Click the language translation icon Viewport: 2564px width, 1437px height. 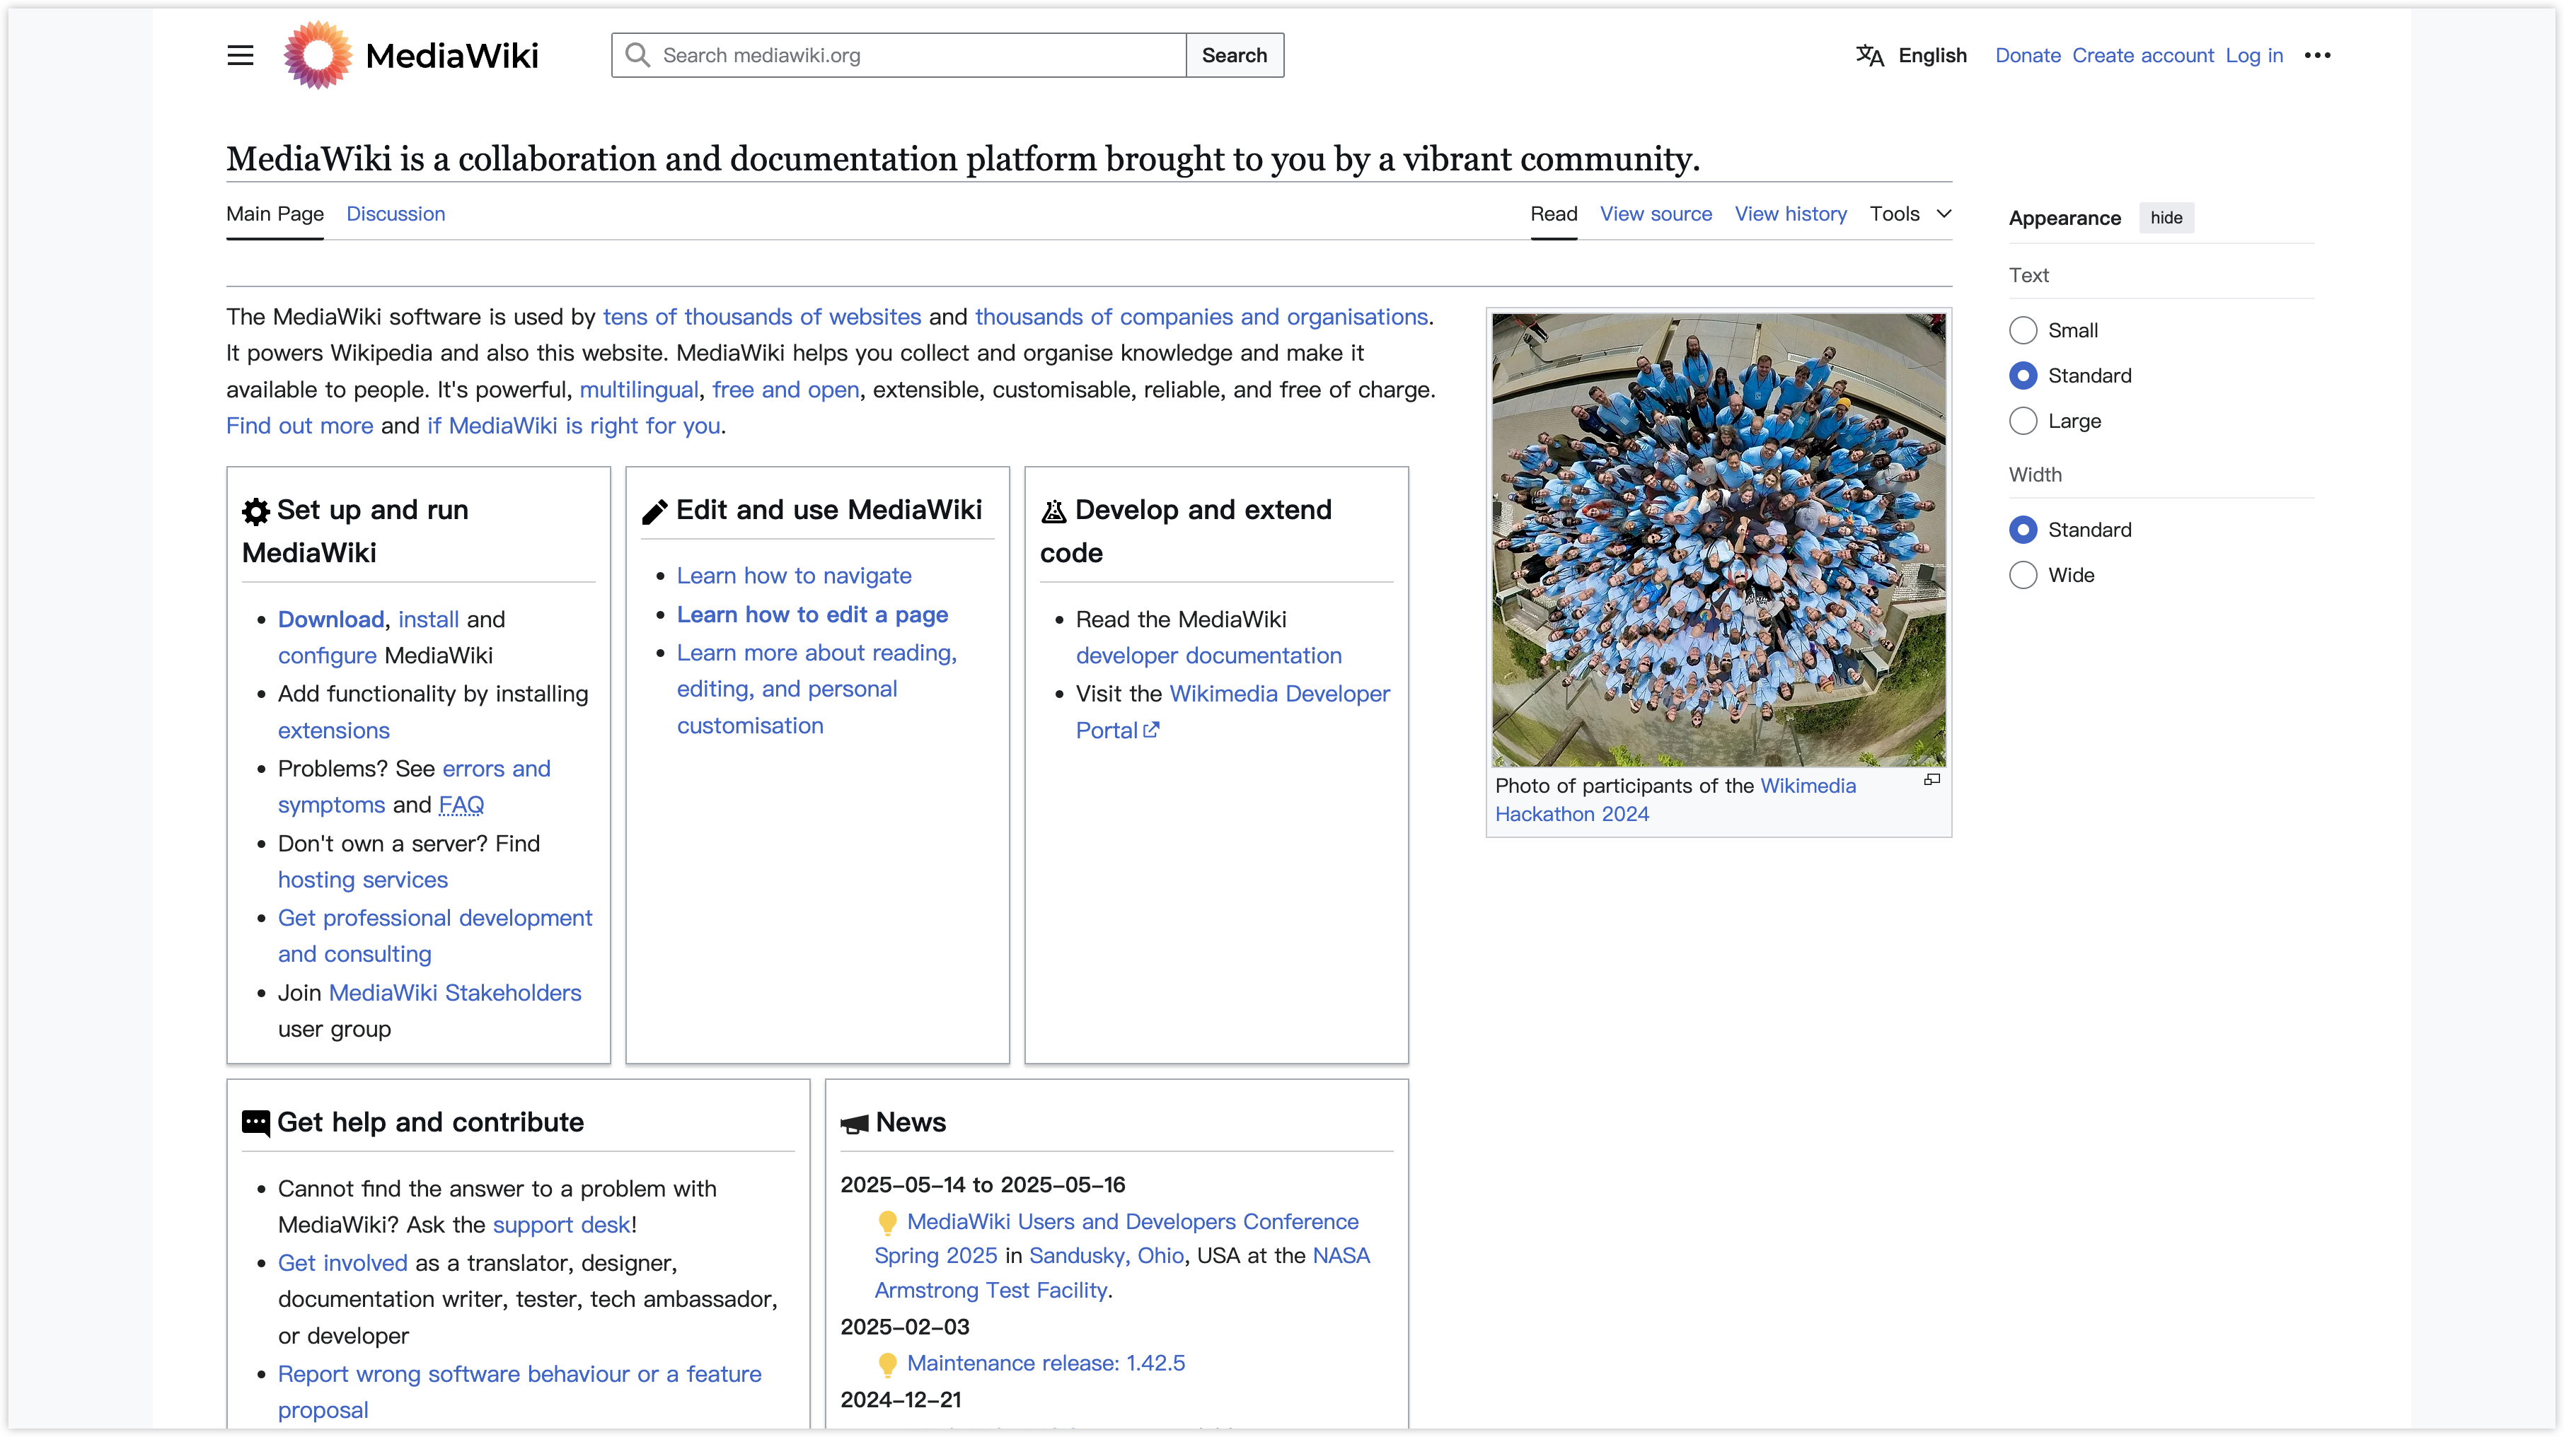[1869, 56]
